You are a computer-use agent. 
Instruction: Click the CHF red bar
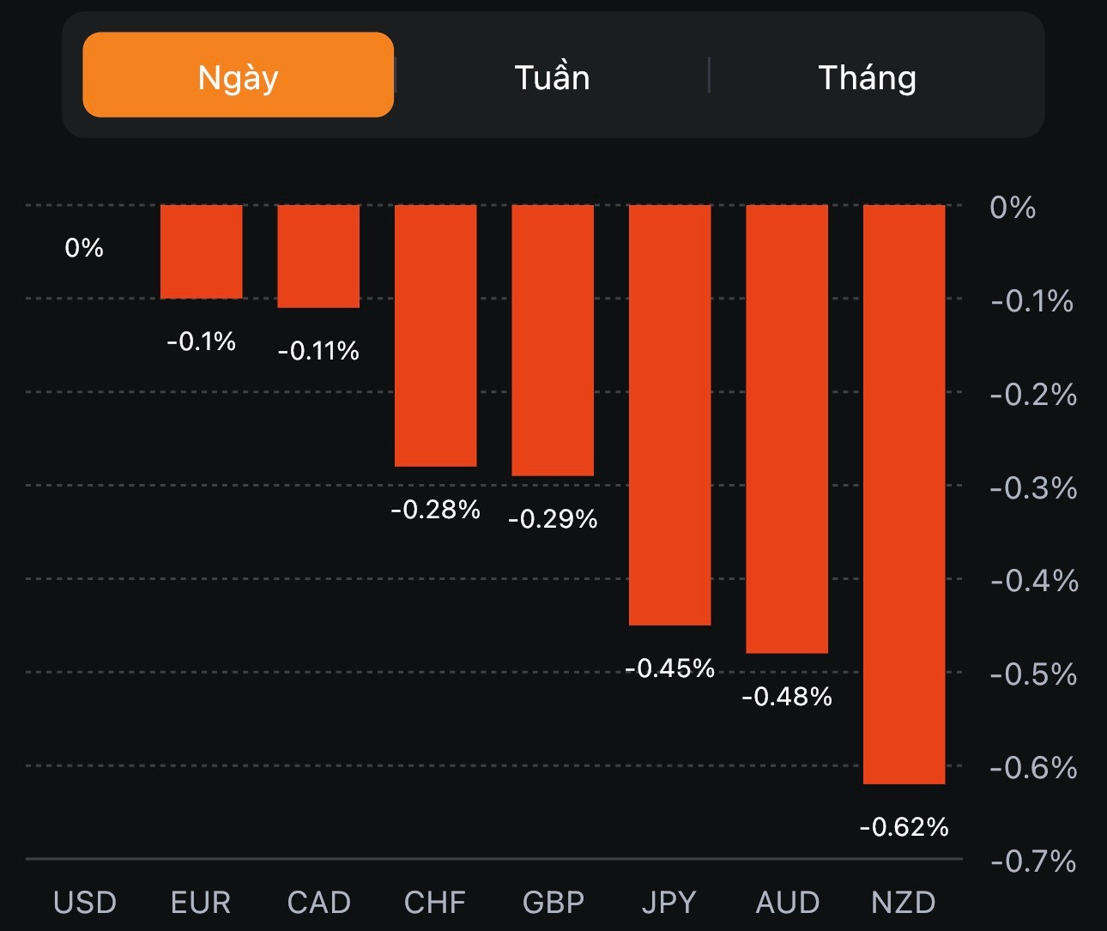click(x=435, y=336)
